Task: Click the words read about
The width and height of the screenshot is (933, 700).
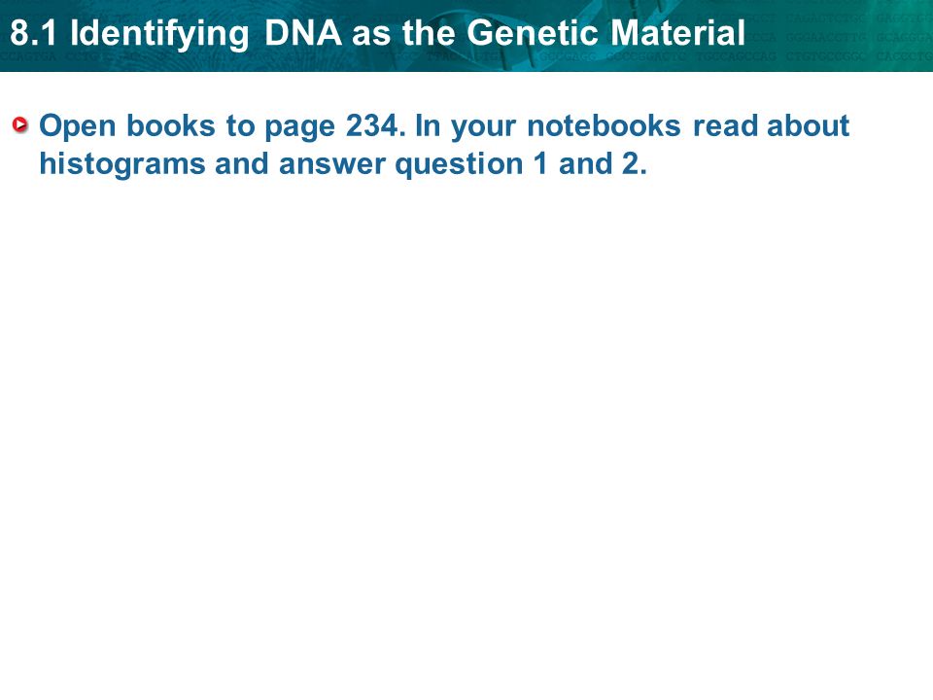Action: [x=771, y=125]
